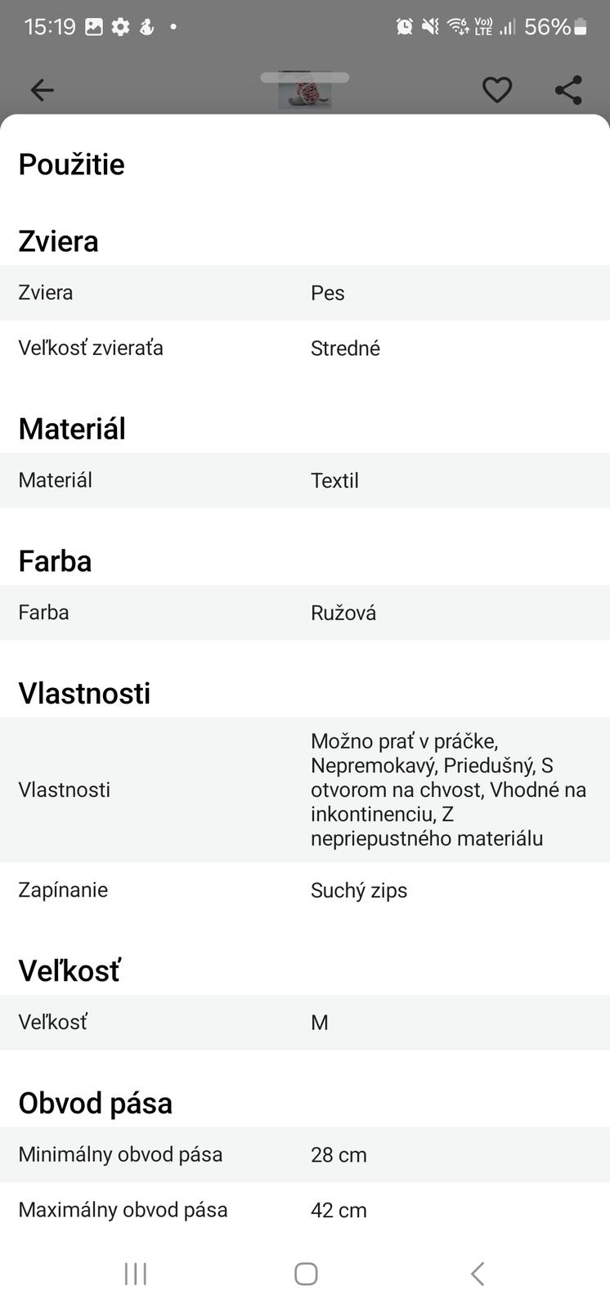Tap the battery indicator in status bar
This screenshot has width=610, height=1309.
pos(581,27)
